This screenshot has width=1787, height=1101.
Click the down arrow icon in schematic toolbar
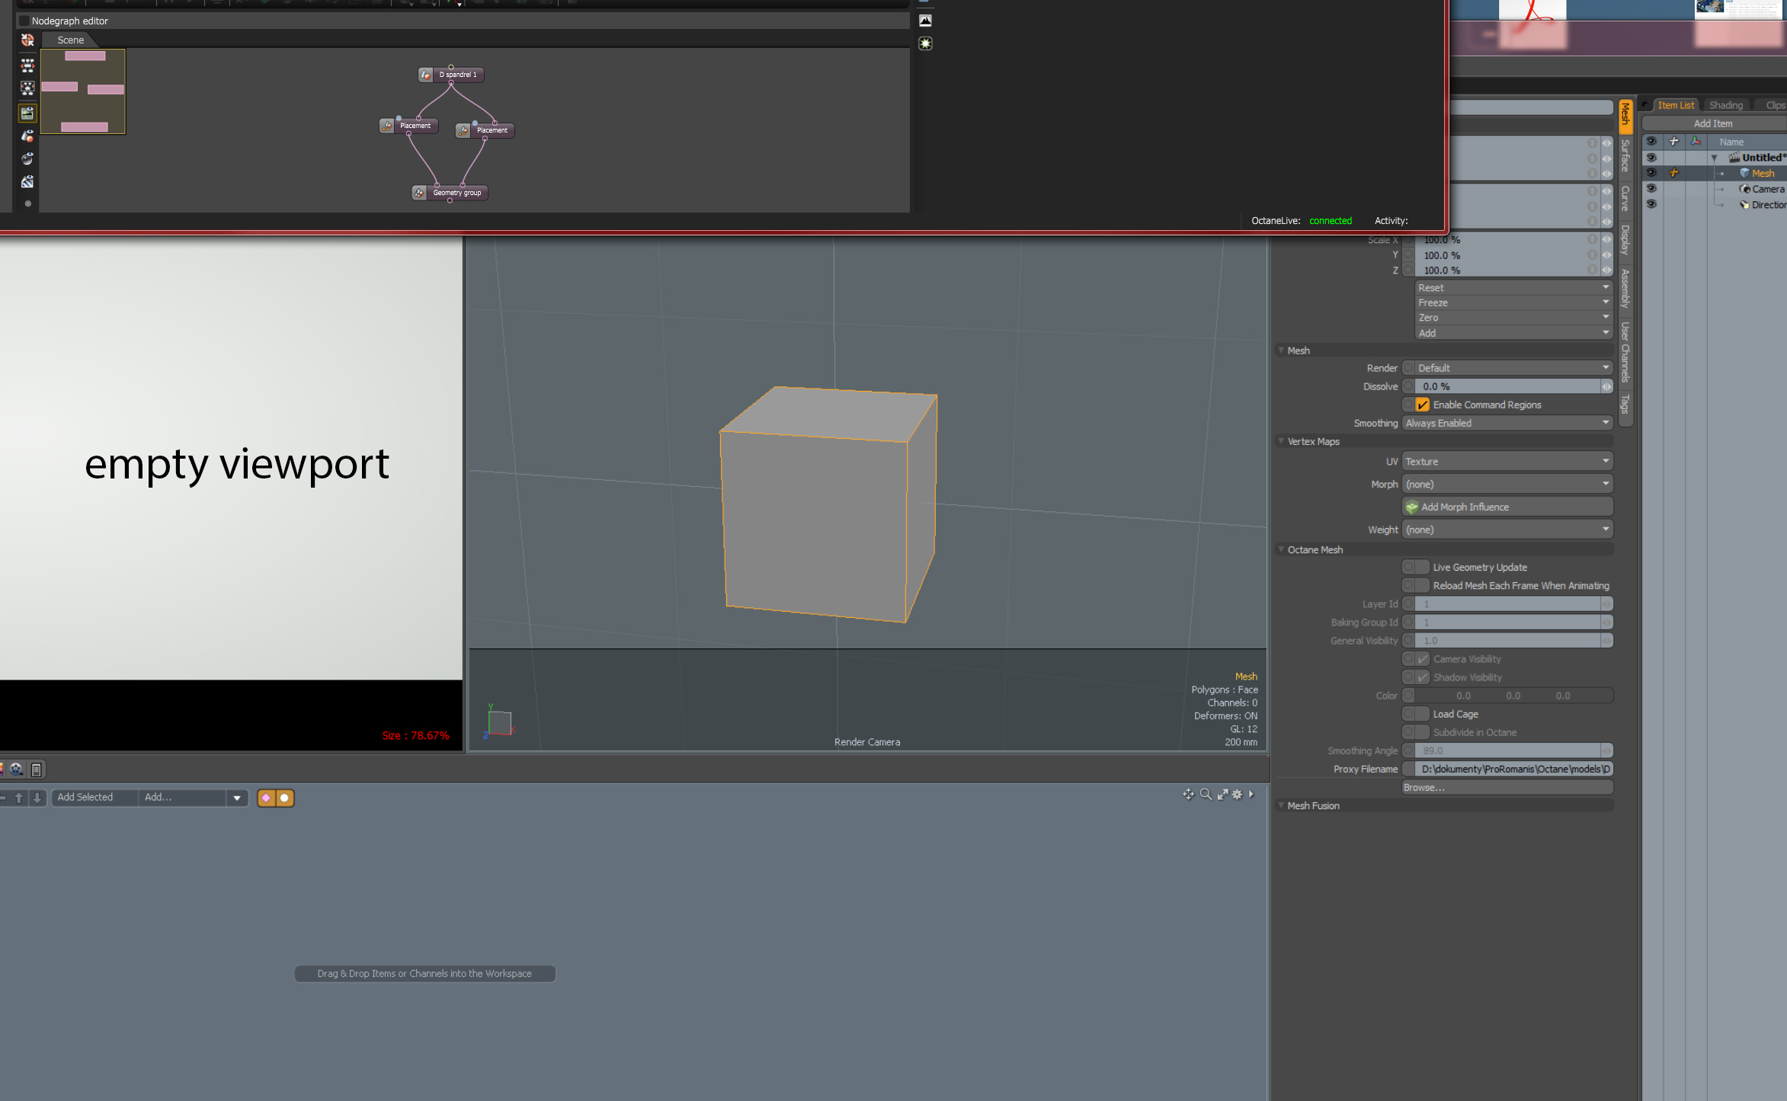[x=37, y=798]
